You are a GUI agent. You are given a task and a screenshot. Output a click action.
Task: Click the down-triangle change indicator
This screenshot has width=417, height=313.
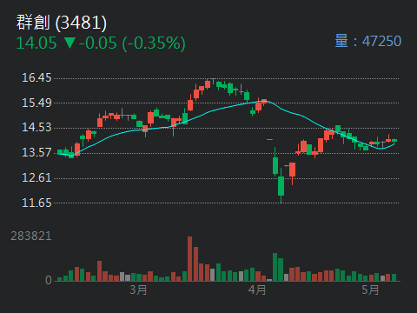(x=69, y=43)
